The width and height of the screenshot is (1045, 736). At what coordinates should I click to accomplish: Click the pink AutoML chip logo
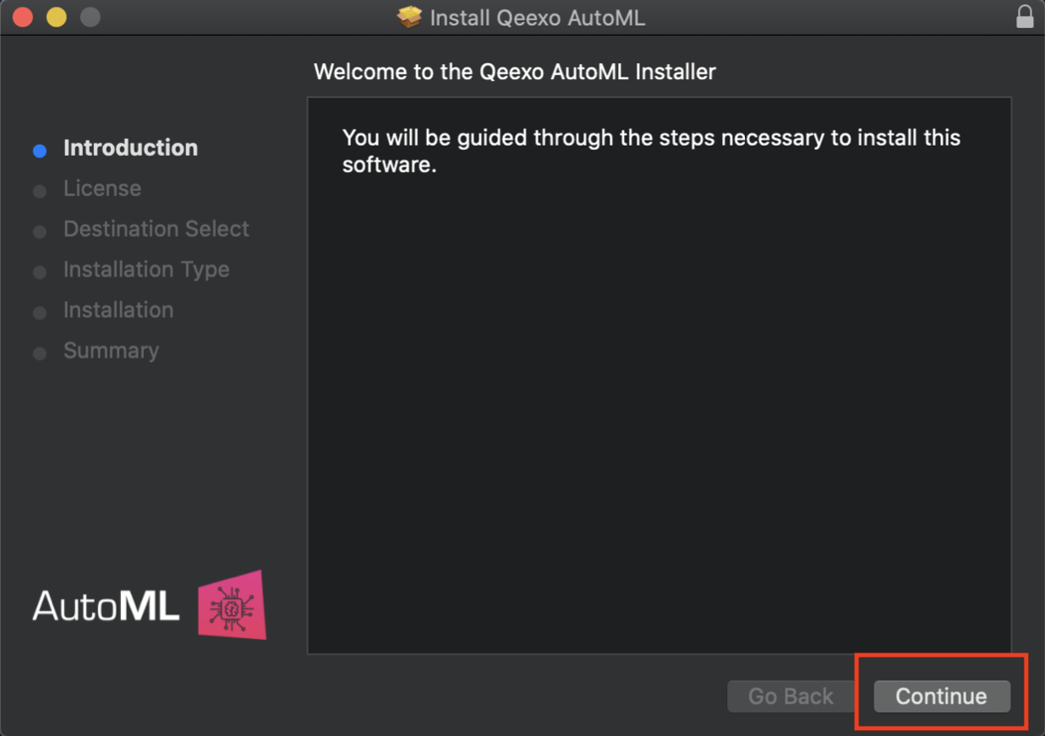232,606
